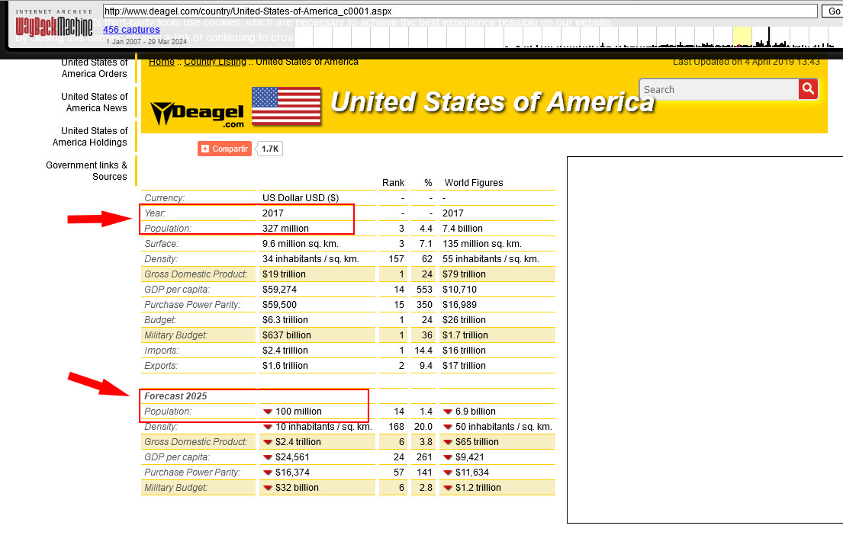Screen dimensions: 843x535
Task: Click the red arrow beside $1.2 trillion
Action: click(447, 488)
